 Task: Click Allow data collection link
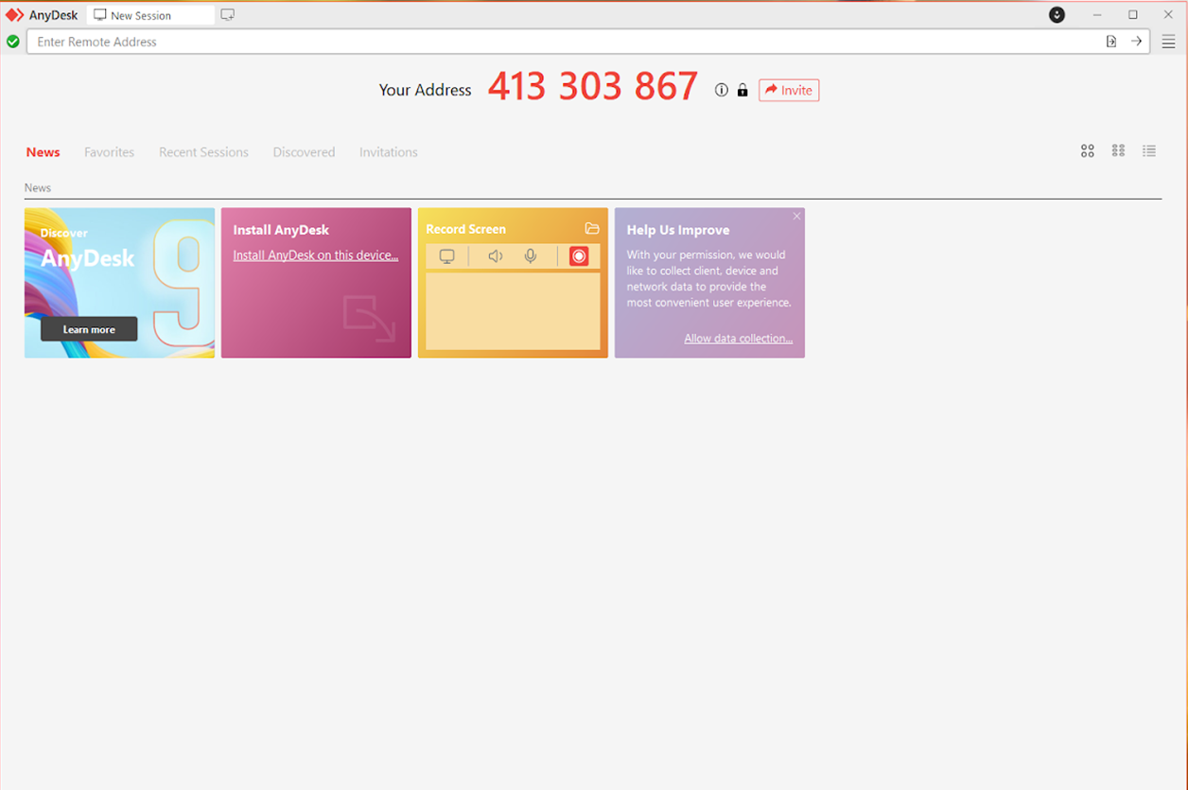pyautogui.click(x=739, y=339)
